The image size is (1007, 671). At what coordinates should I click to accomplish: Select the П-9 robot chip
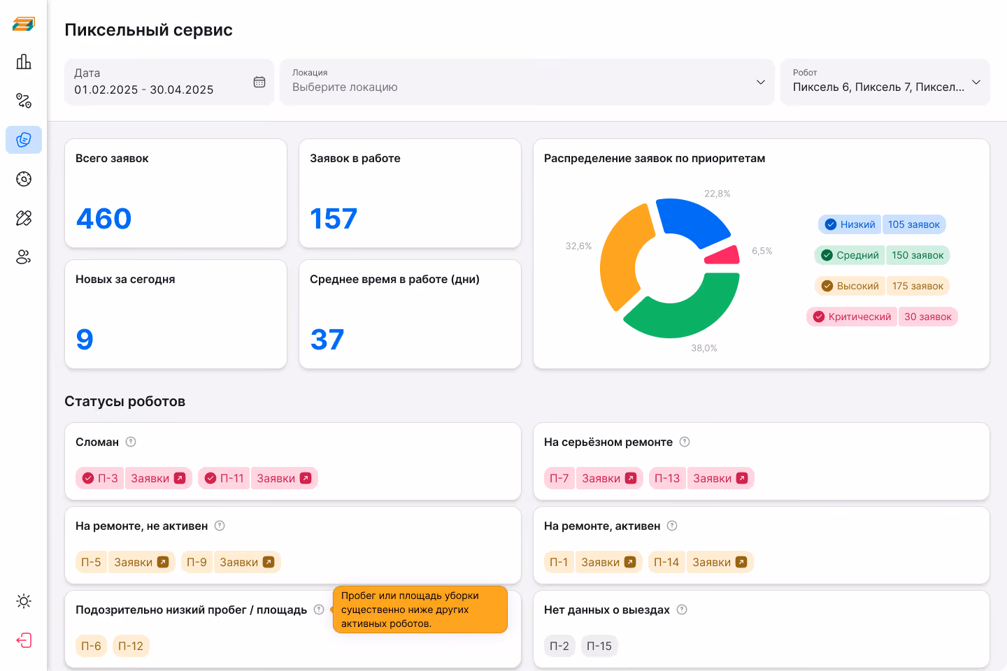point(197,562)
